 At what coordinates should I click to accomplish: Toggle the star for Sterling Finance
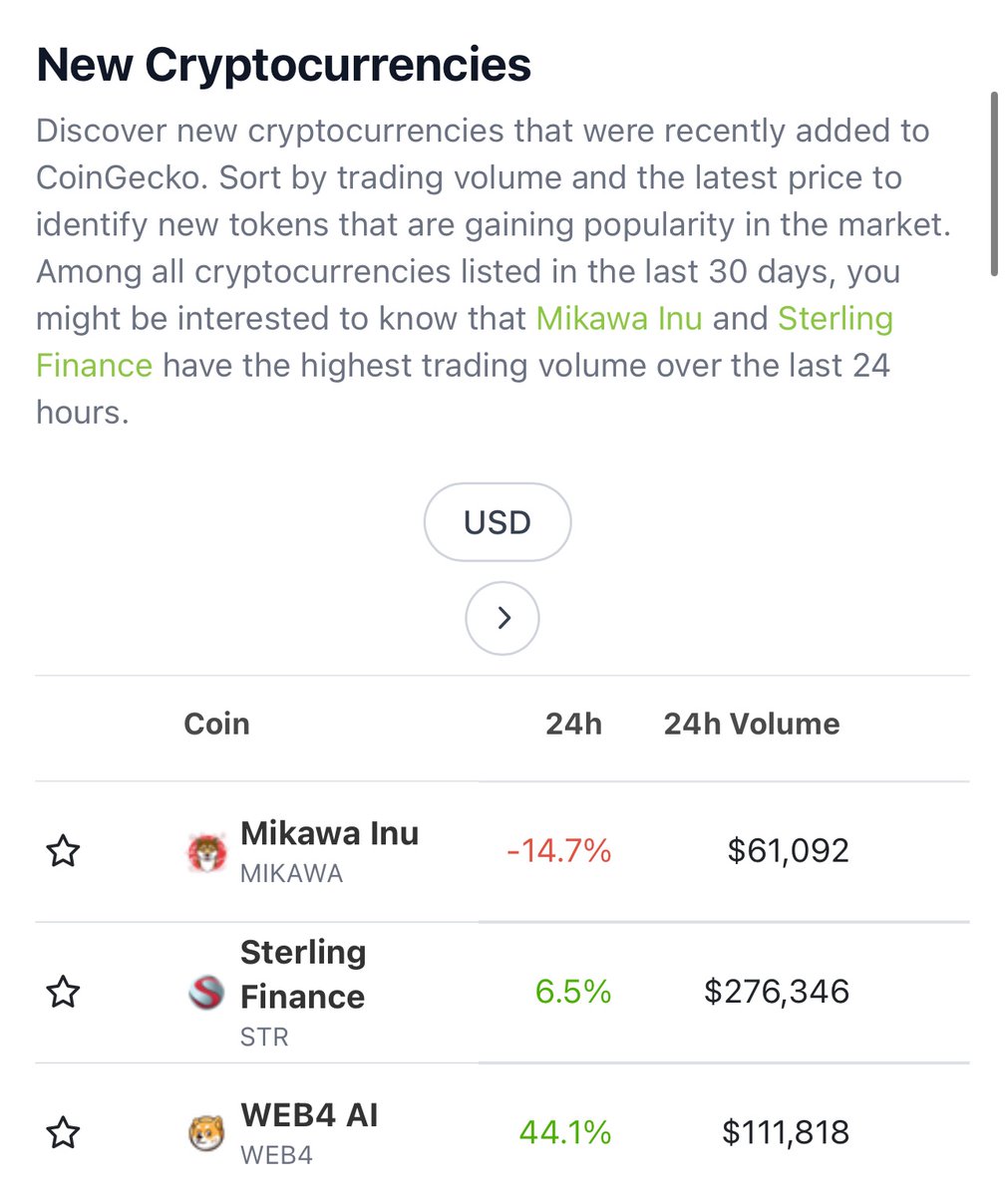pyautogui.click(x=63, y=993)
